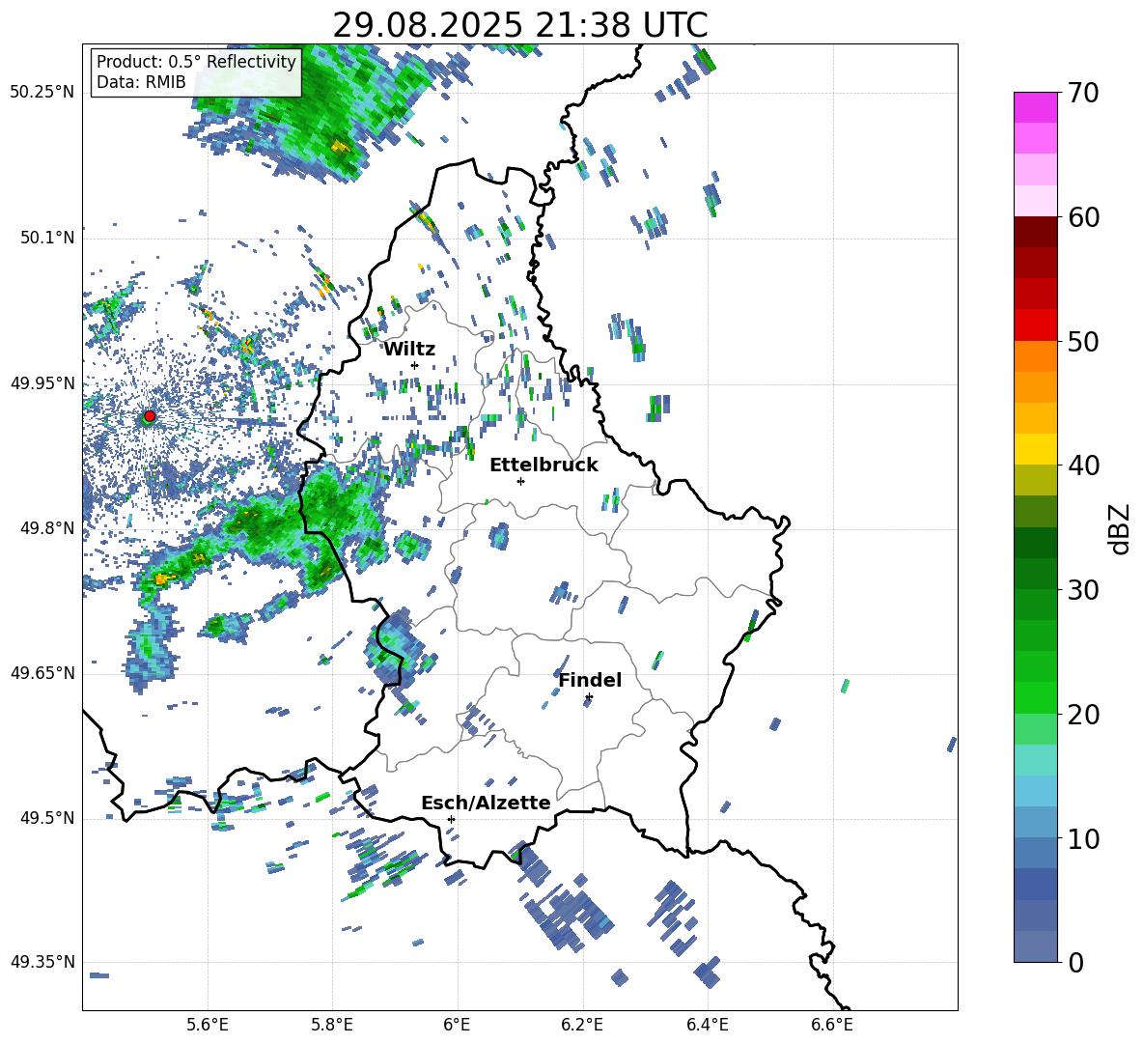Click the dBZ colorbar axis label
Viewport: 1143px width, 1044px height.
coord(1120,528)
